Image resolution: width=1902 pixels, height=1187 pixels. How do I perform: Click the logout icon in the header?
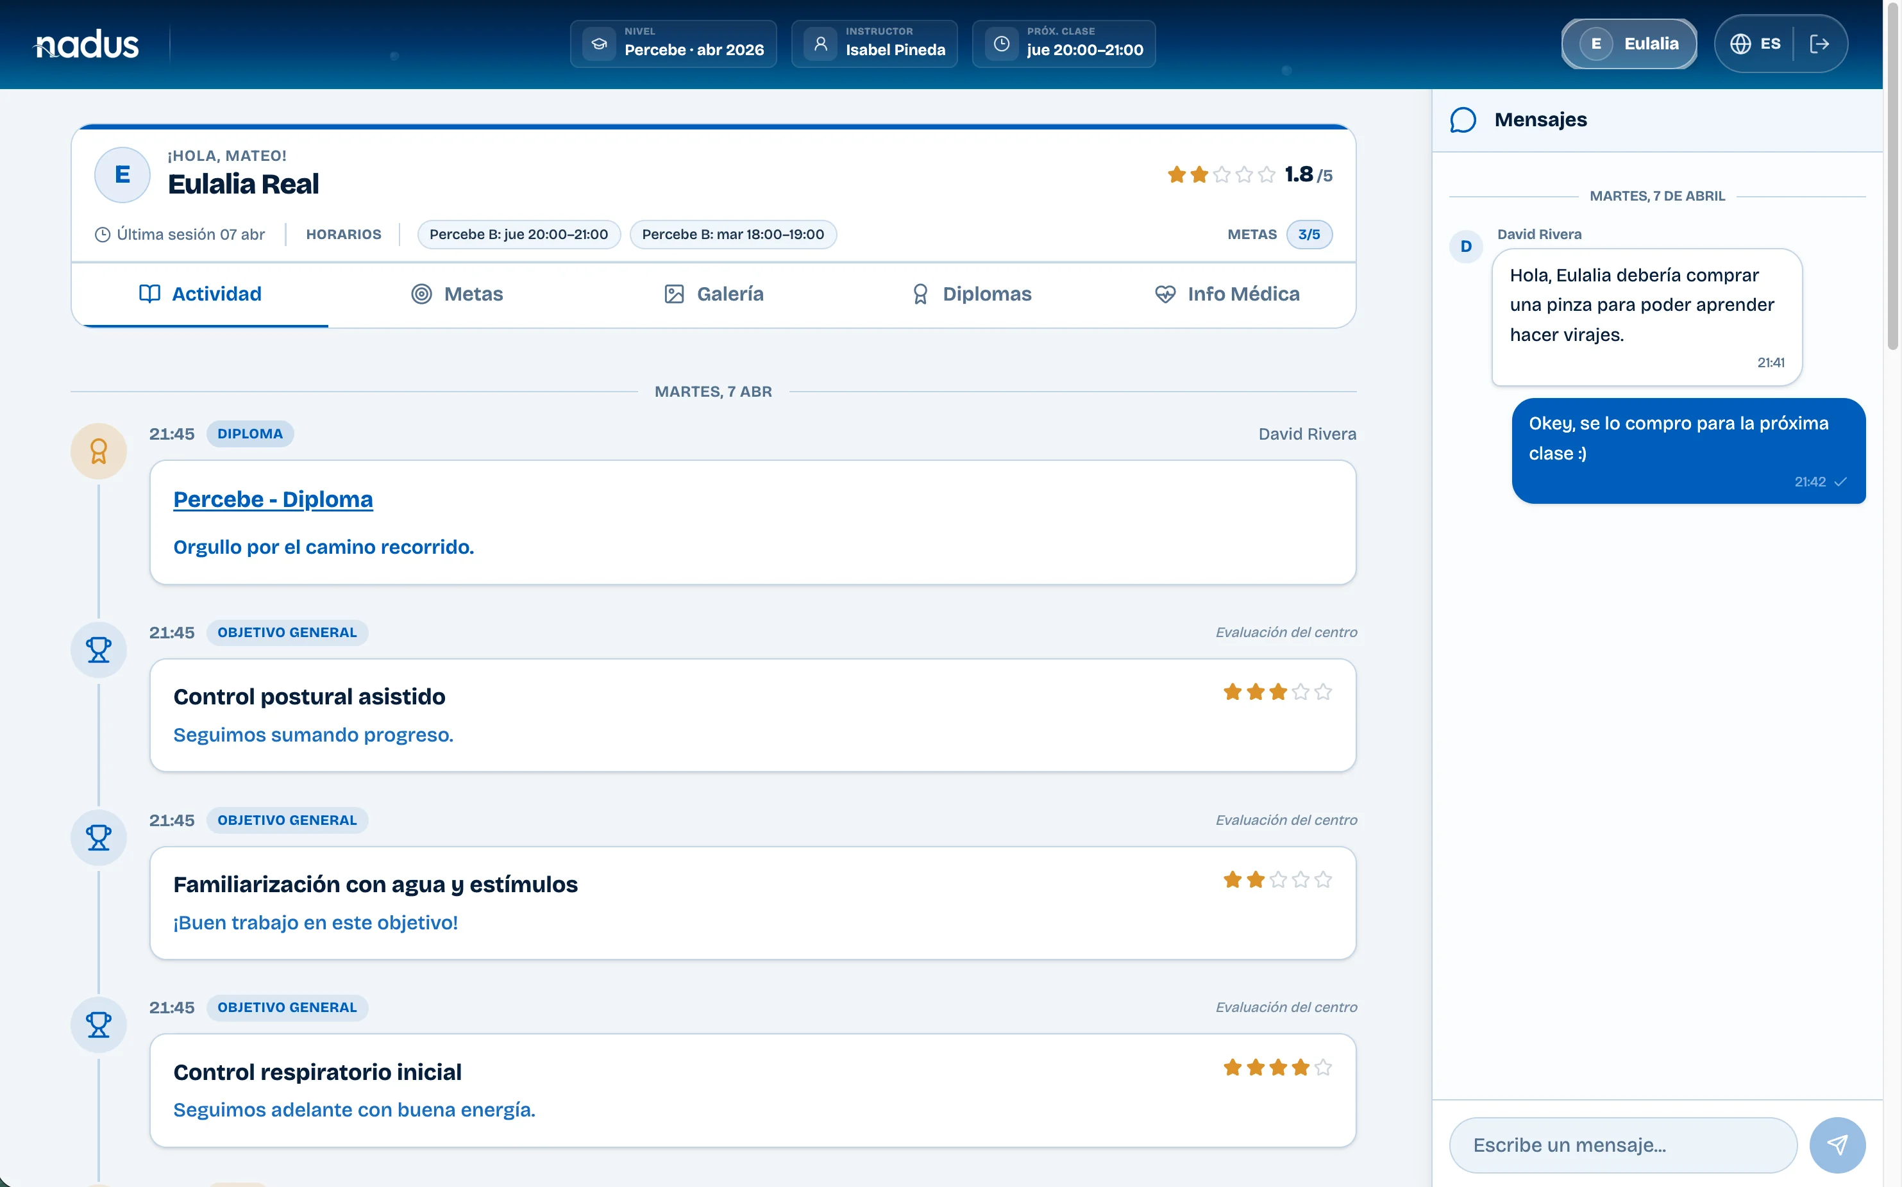pyautogui.click(x=1819, y=44)
